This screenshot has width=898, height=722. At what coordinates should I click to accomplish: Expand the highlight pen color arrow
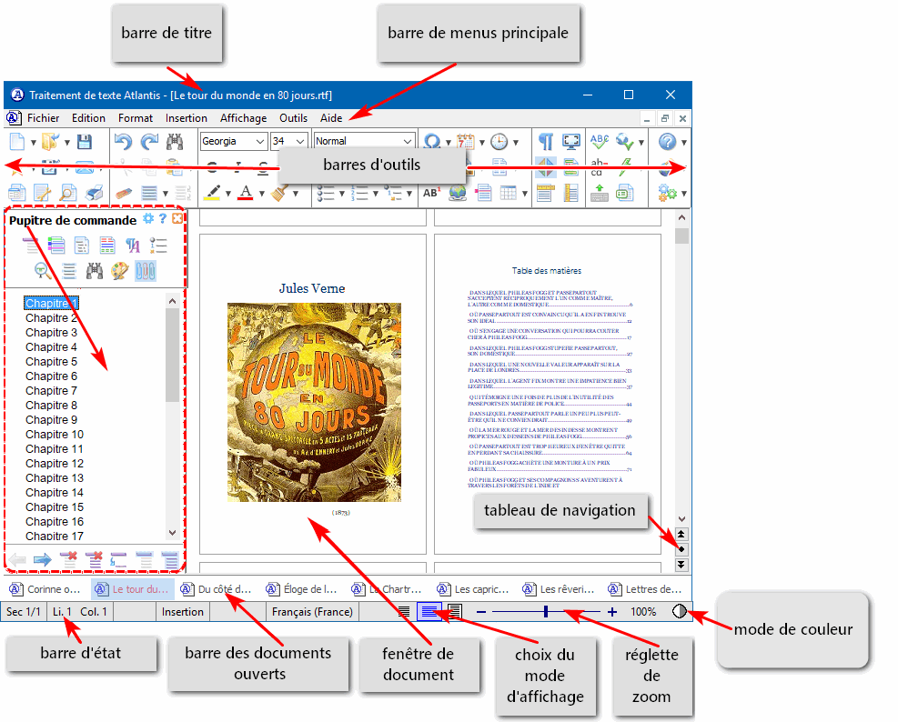[x=228, y=194]
